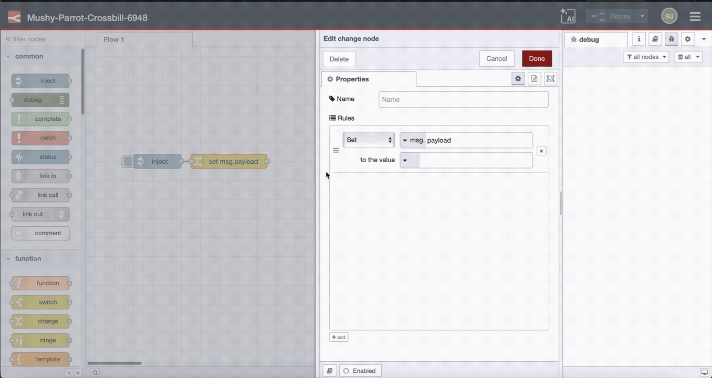Open the msg. payload type dropdown
712x378 pixels.
(405, 140)
